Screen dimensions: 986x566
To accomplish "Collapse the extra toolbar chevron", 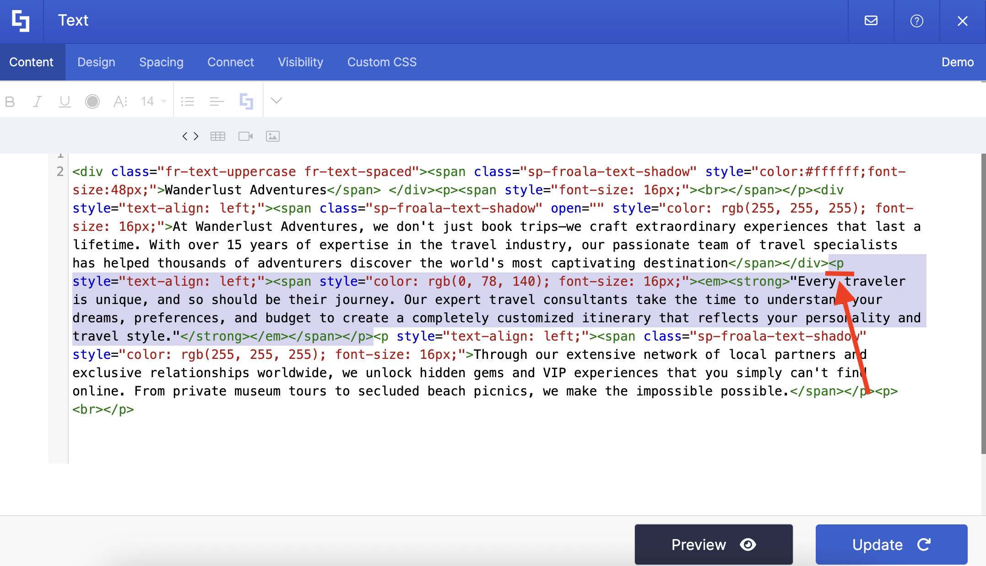I will point(276,101).
